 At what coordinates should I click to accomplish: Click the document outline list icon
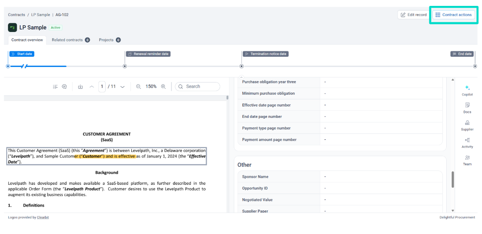pyautogui.click(x=55, y=87)
